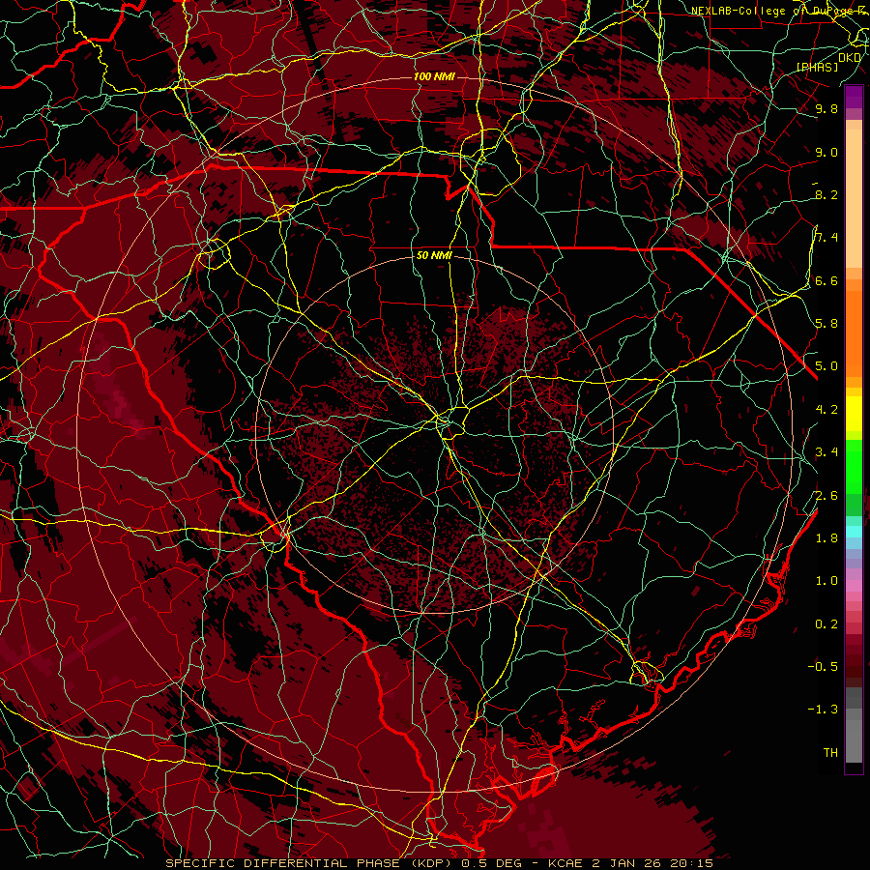Click the bright yellow segment of the color bar
870x870 pixels.
pyautogui.click(x=854, y=414)
